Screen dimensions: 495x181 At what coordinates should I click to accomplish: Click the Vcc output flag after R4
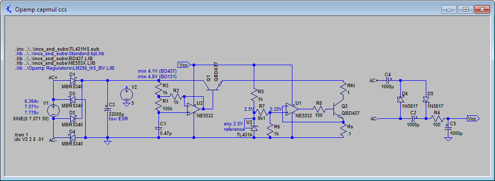coord(473,118)
